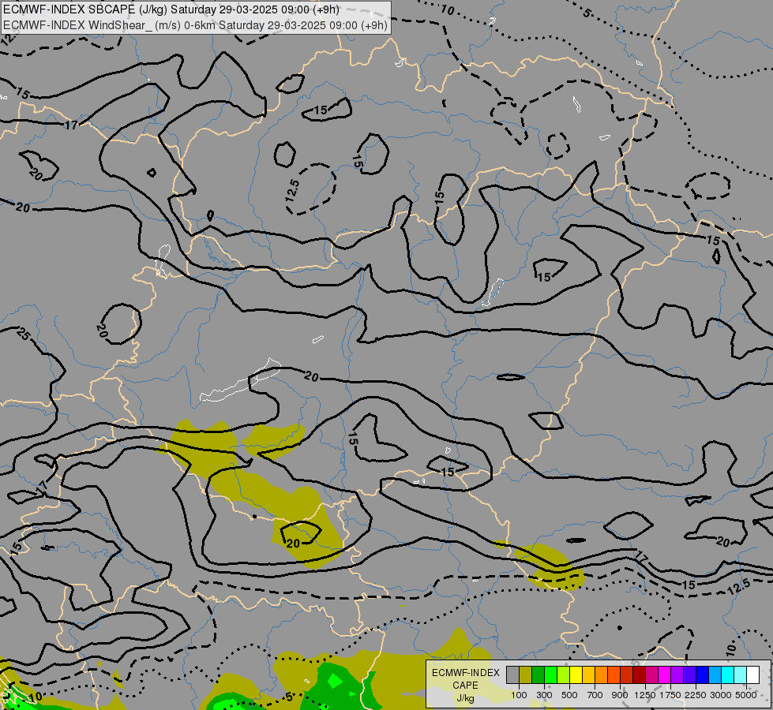Click the dark green swatch in CAPE legend

tap(538, 674)
